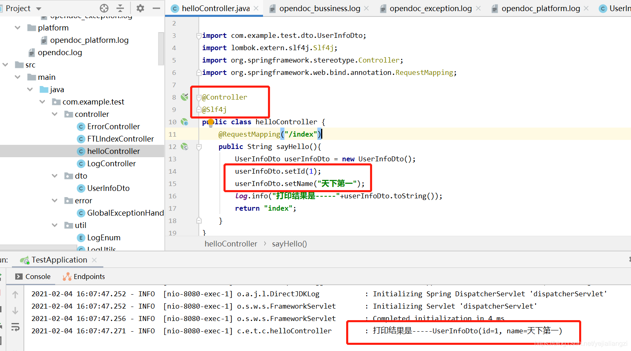
Task: Click the controller package folder icon
Action: (x=69, y=114)
